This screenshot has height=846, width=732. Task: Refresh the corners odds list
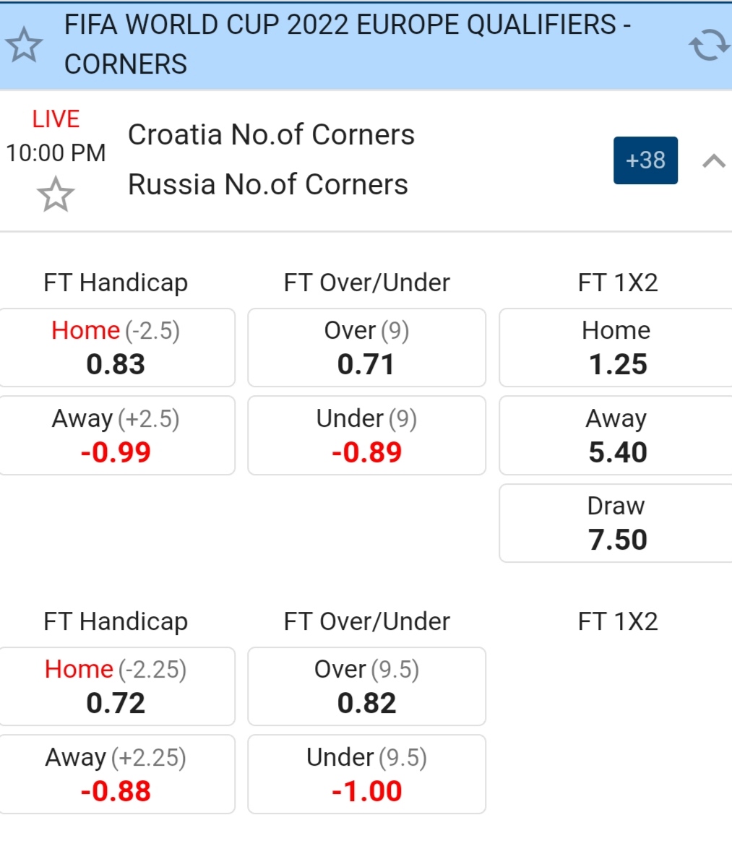point(709,45)
